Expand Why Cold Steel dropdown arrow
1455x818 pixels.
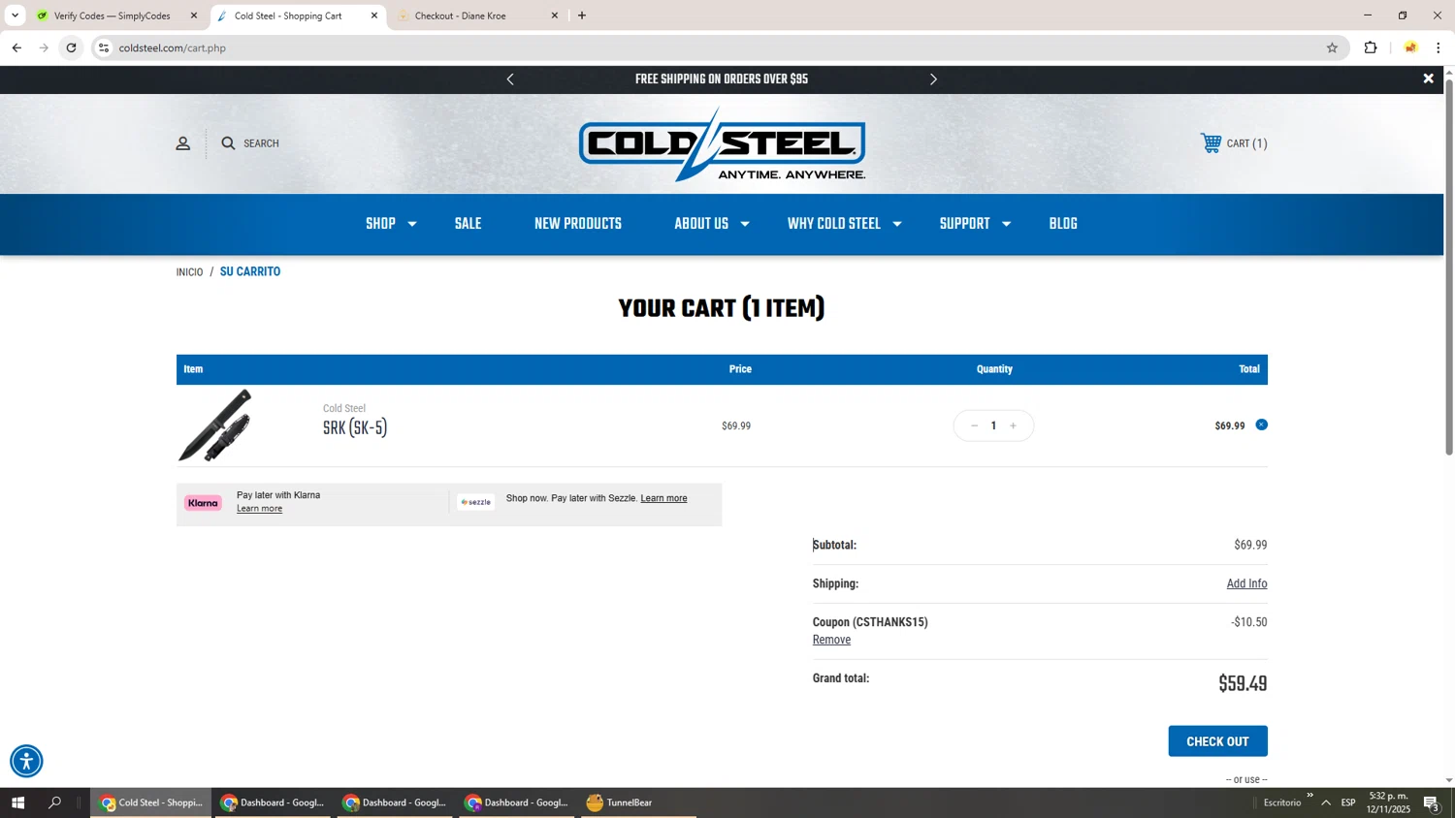click(897, 224)
